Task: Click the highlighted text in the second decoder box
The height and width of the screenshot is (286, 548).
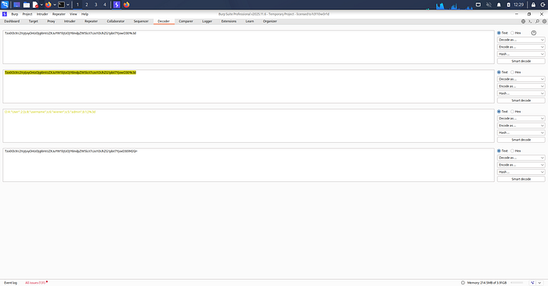Action: click(70, 73)
